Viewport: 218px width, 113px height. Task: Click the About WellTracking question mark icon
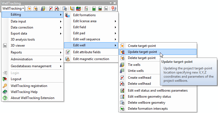click(x=5, y=98)
